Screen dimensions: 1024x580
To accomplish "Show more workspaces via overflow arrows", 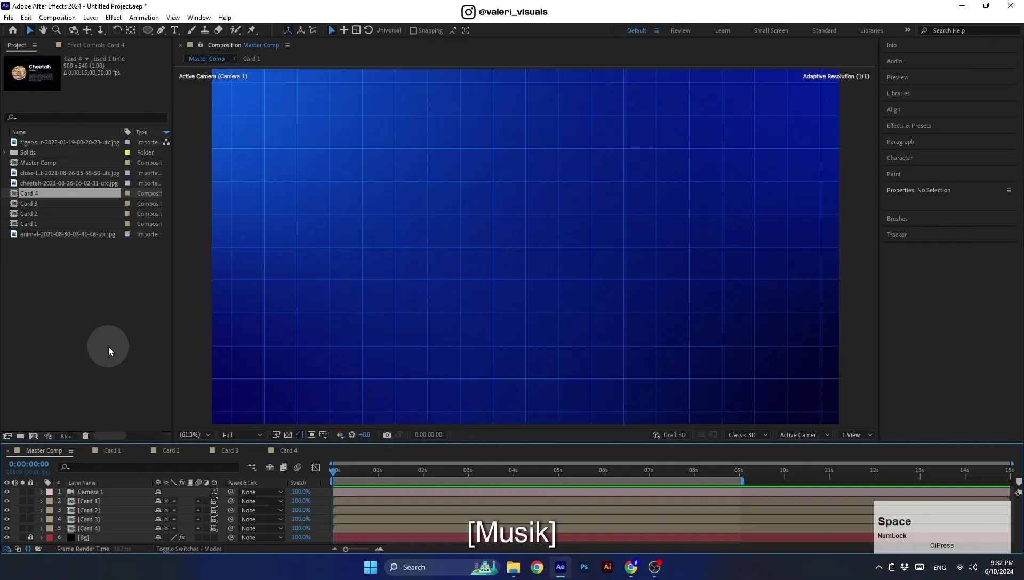I will 908,30.
